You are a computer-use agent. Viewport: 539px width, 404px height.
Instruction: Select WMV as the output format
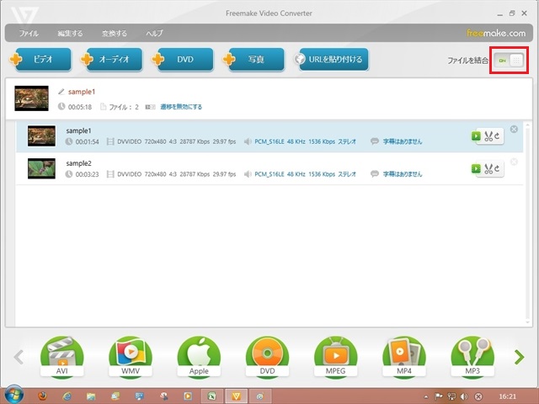131,356
